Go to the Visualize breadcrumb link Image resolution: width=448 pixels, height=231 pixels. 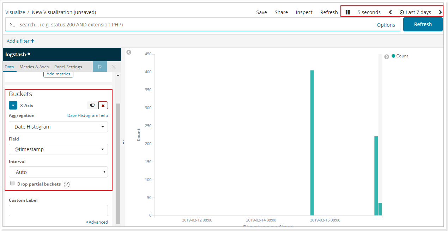15,12
